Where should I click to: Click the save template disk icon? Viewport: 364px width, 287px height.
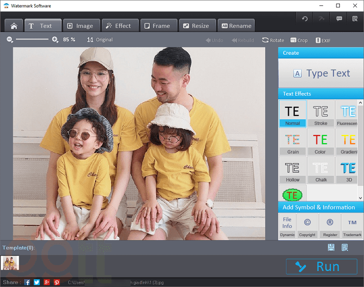pos(331,247)
